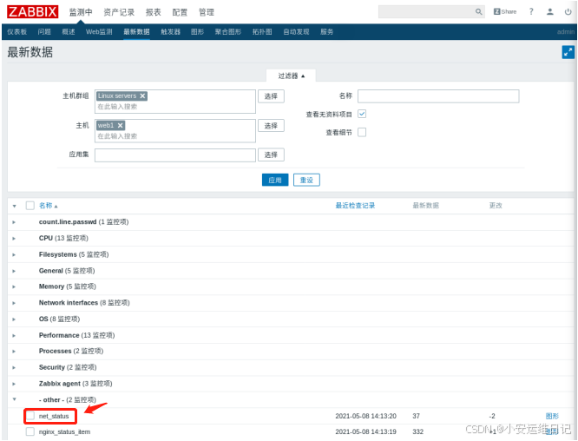The height and width of the screenshot is (441, 578).
Task: Focus the 名称 filter input field
Action: pos(438,96)
